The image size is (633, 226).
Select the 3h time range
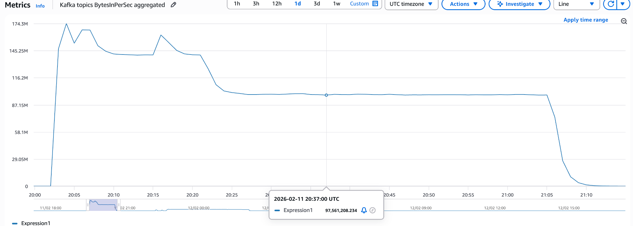(x=256, y=4)
